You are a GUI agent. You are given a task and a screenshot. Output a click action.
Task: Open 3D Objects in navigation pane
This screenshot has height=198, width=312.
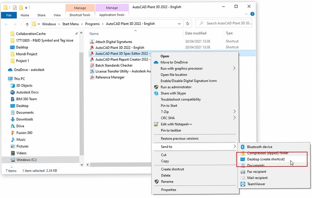(24, 85)
